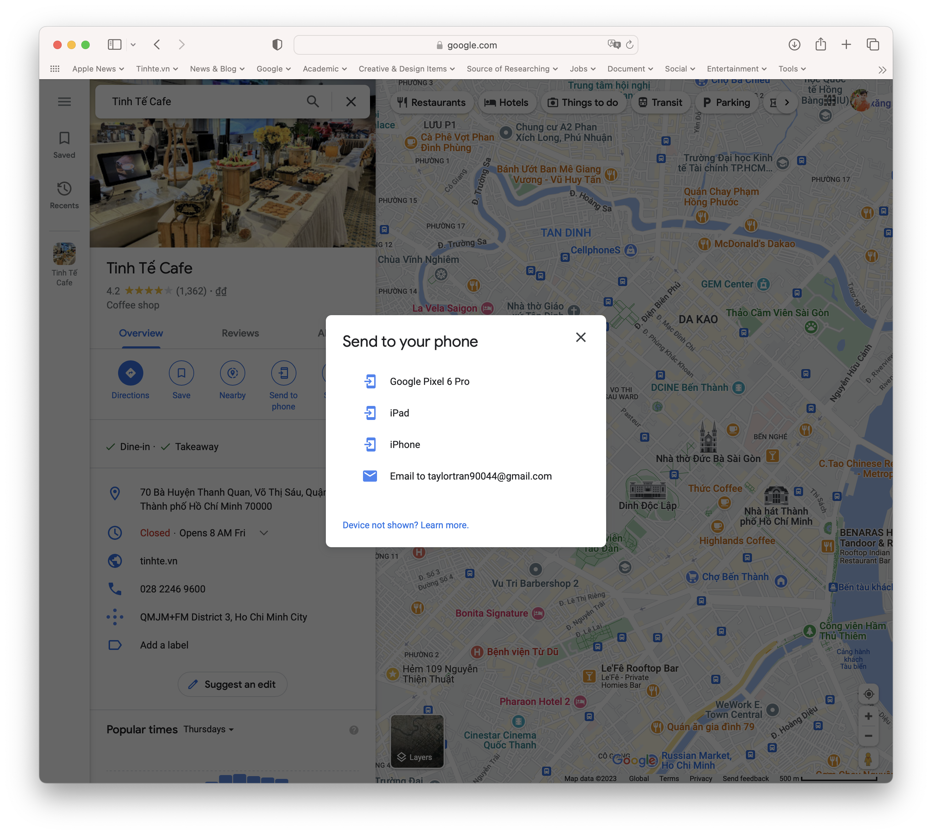
Task: Click the Send to phone icon
Action: tap(283, 373)
